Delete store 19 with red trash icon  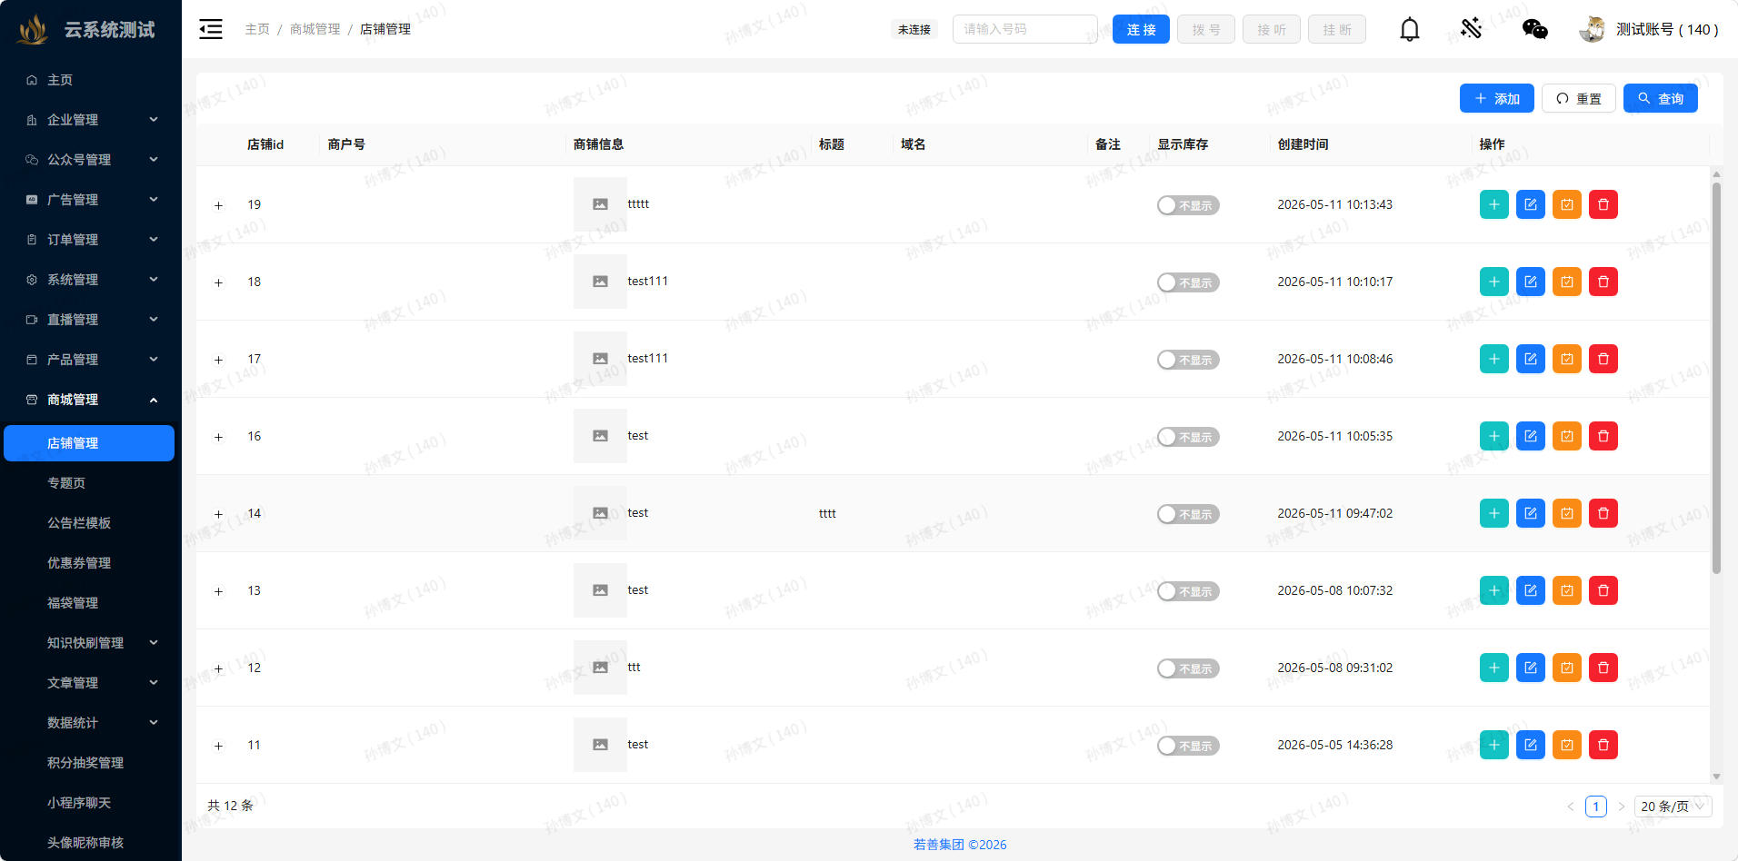[x=1603, y=204]
